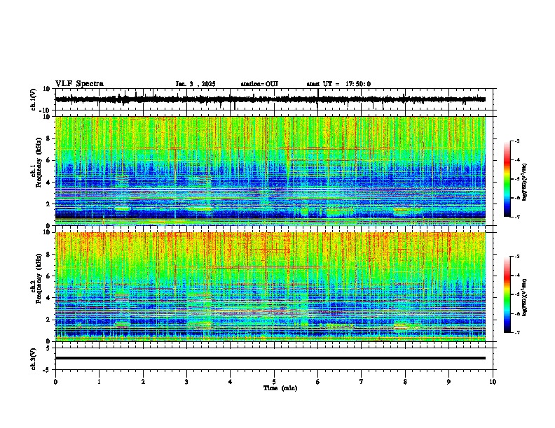Click the "ch.3(V)" vertical axis label
555x428 pixels.
pyautogui.click(x=34, y=359)
